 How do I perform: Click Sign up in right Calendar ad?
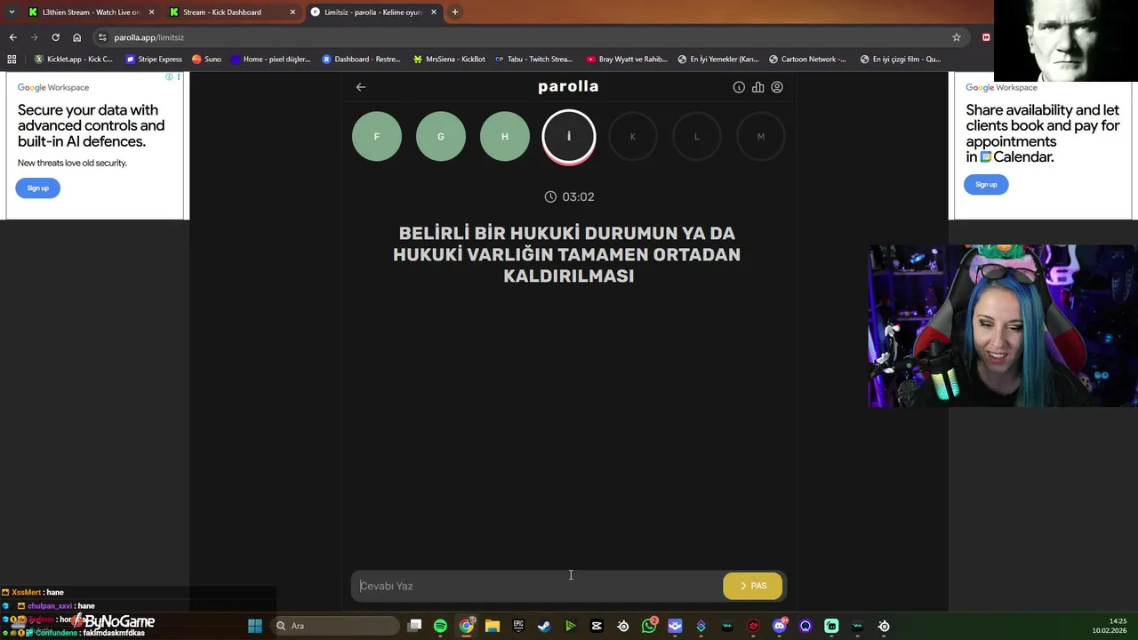click(986, 184)
